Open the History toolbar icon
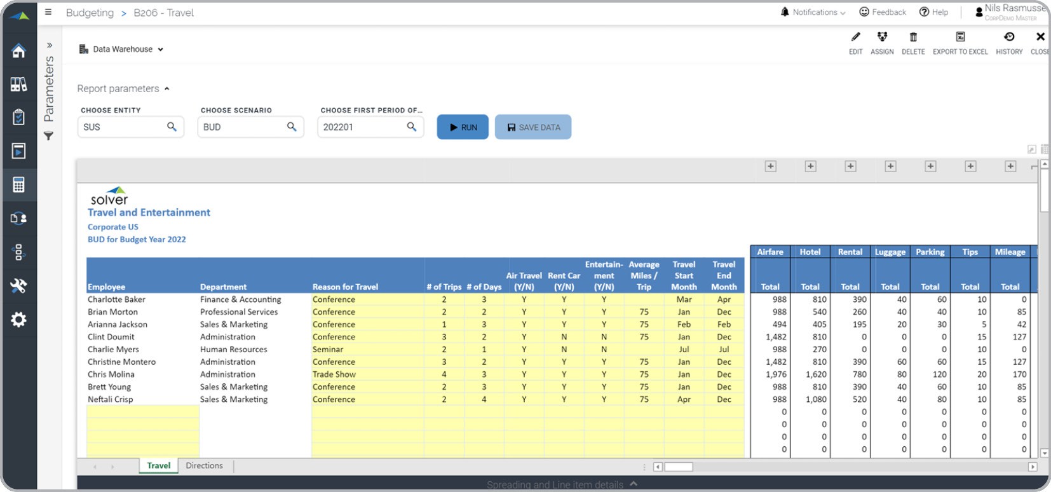The width and height of the screenshot is (1051, 492). 1009,38
